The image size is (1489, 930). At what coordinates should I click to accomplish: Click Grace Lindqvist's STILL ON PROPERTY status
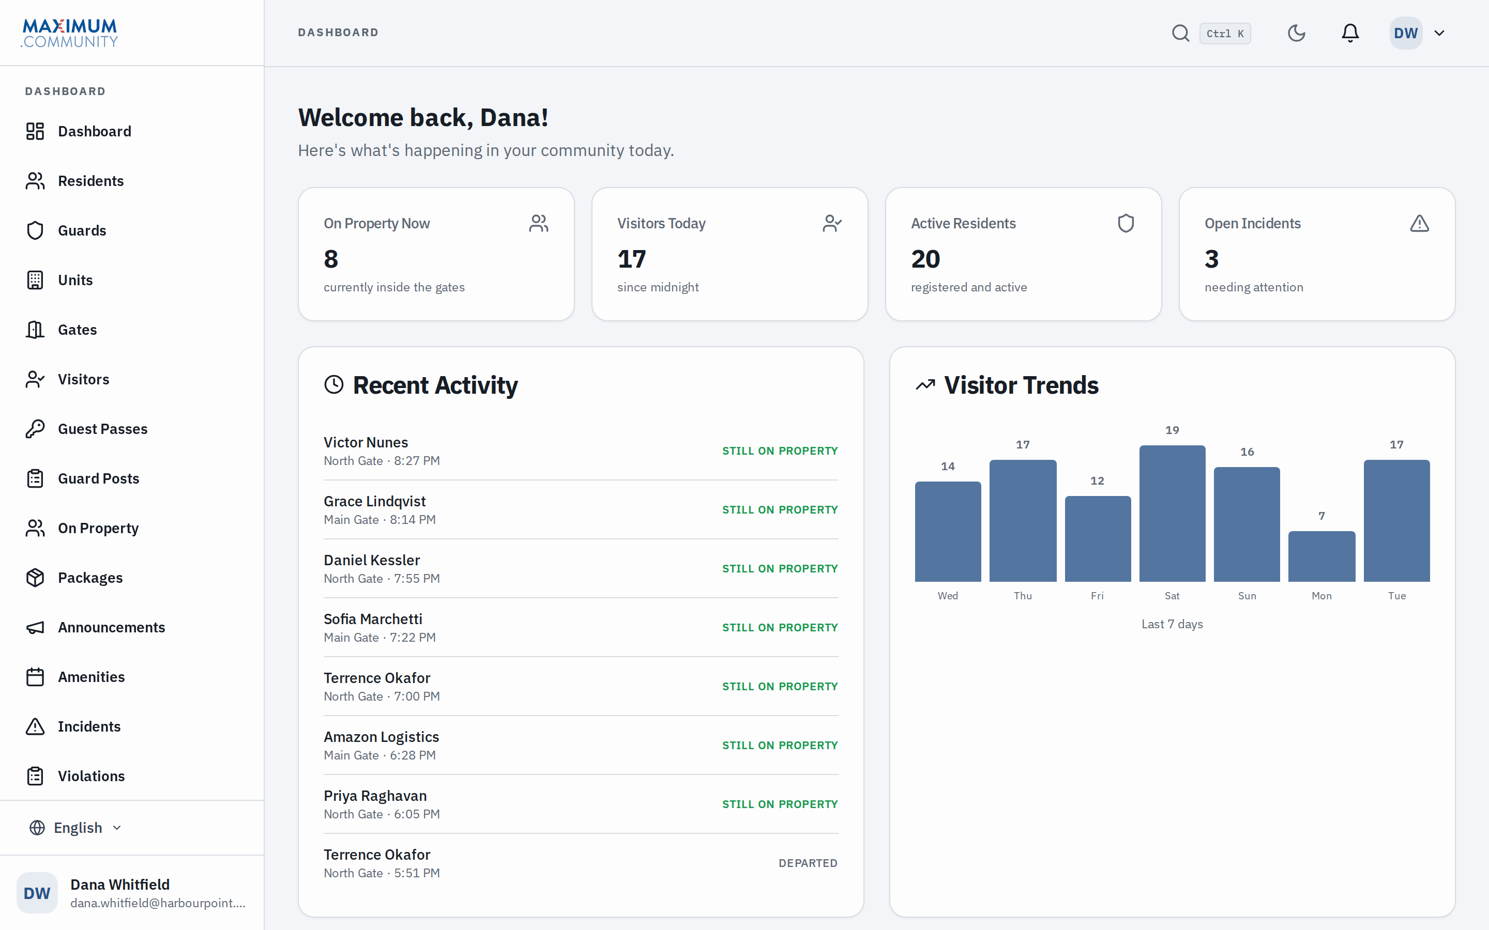[780, 510]
